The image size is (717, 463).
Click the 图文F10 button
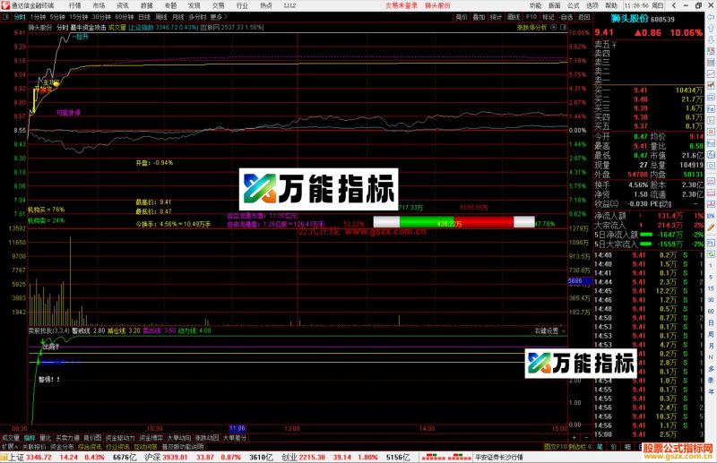556,447
